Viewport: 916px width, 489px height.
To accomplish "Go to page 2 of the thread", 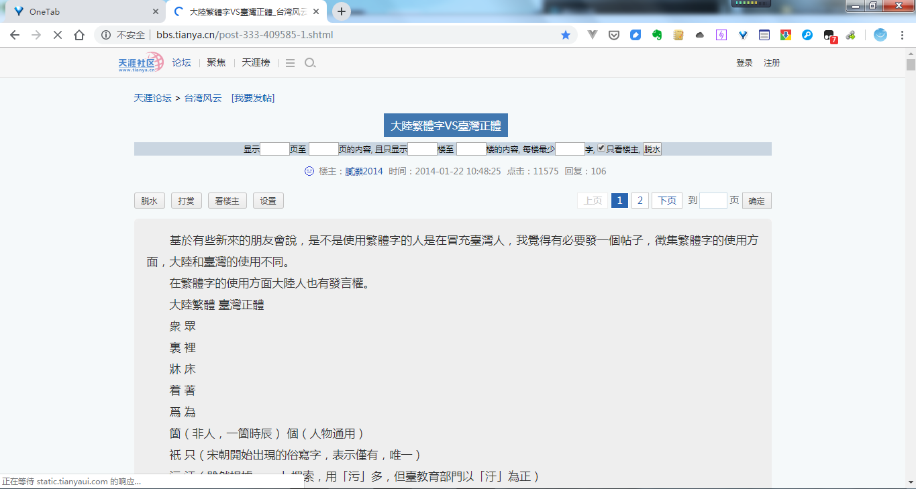I will point(640,201).
